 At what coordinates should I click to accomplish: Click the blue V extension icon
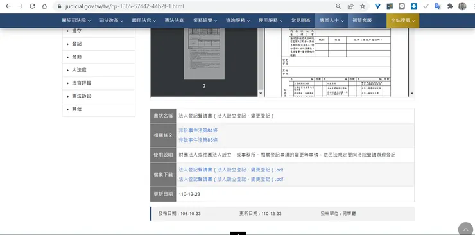tap(377, 6)
